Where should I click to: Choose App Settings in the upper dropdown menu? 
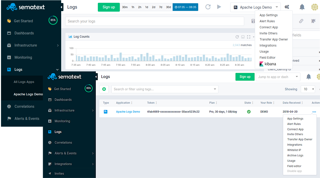[268, 15]
